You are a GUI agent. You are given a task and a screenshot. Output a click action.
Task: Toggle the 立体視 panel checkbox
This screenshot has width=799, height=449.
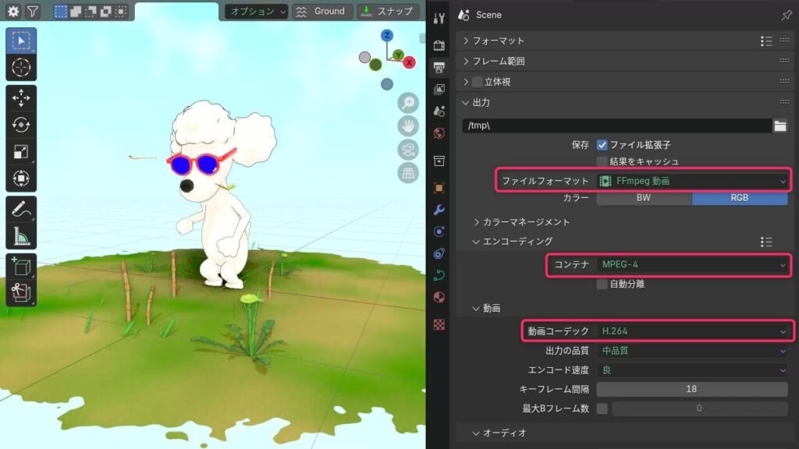pos(477,82)
